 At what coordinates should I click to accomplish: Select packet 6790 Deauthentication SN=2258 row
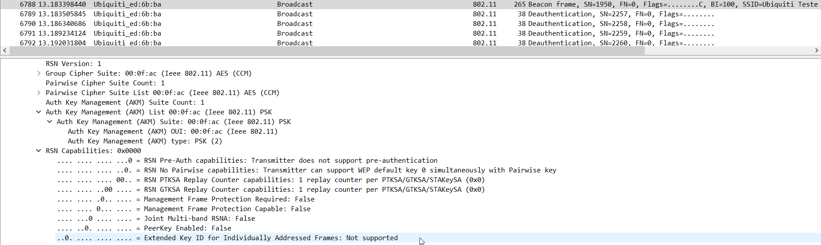tap(410, 24)
